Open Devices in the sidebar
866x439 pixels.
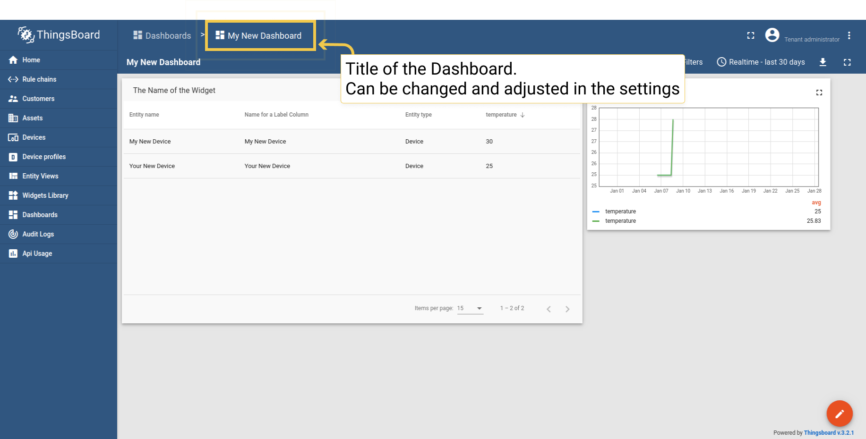(x=59, y=137)
